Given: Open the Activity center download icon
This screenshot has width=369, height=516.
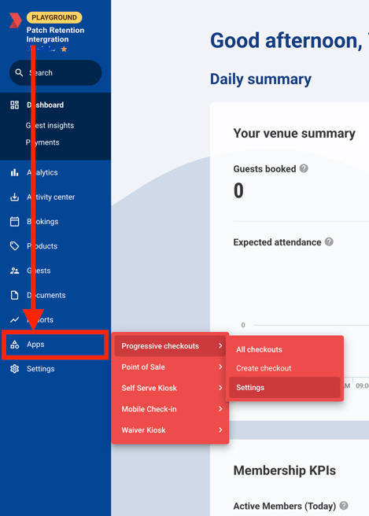Looking at the screenshot, I should click(x=14, y=197).
